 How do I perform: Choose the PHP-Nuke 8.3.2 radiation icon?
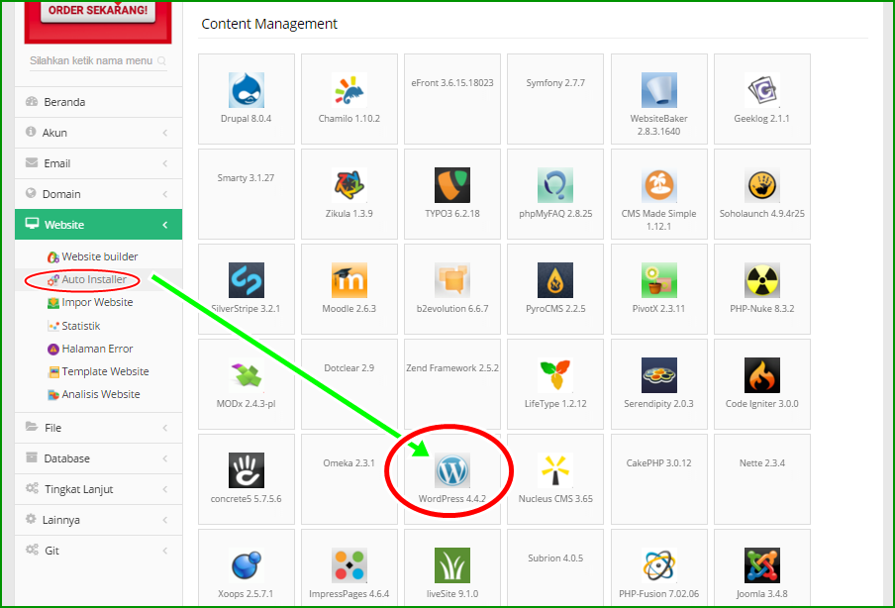[x=762, y=279]
